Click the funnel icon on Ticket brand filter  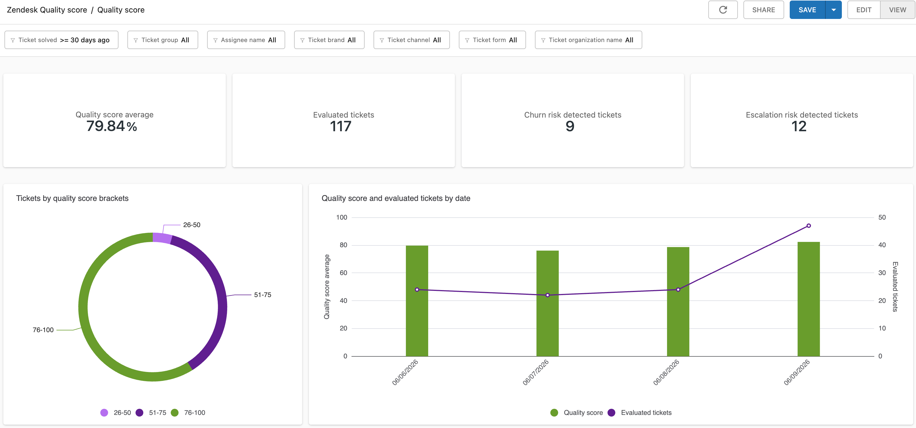302,40
